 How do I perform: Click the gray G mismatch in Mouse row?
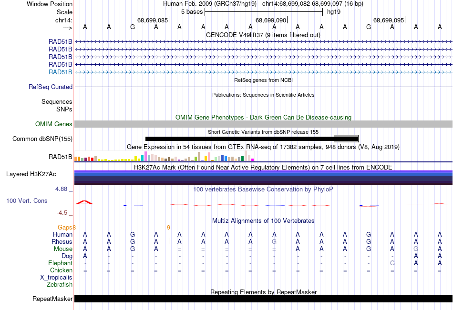pos(416,249)
